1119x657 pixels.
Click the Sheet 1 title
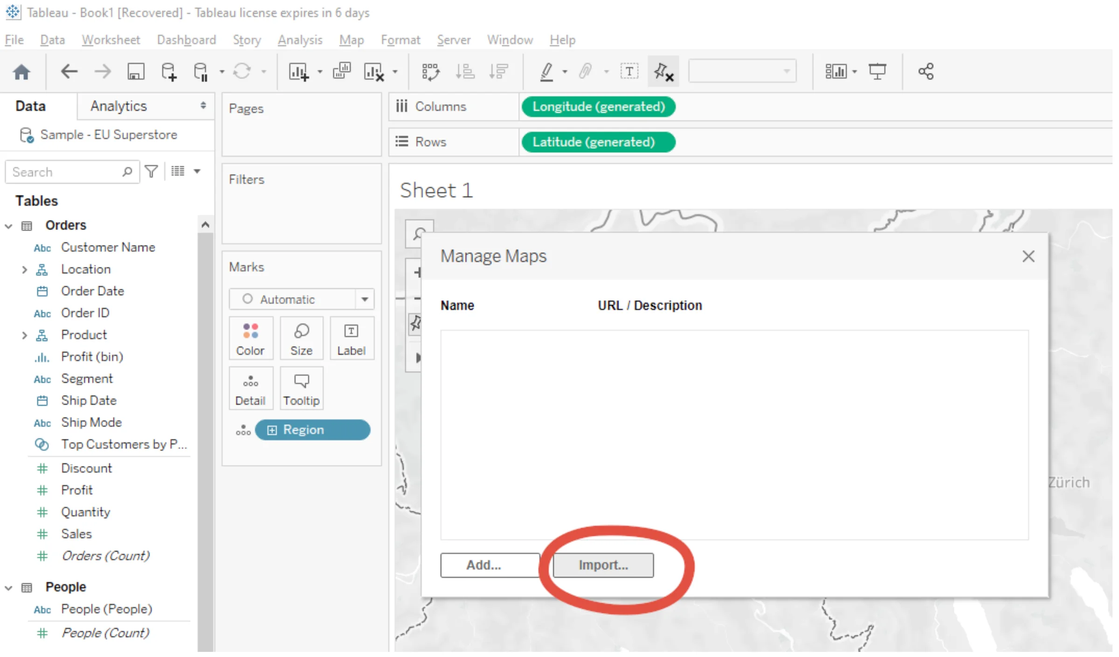coord(436,190)
